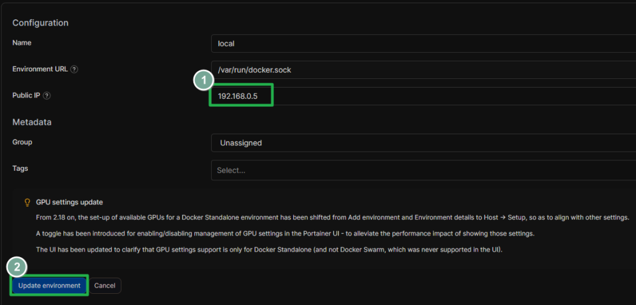Click the lightbulb icon next to GPU settings update
The image size is (636, 305).
tap(27, 203)
